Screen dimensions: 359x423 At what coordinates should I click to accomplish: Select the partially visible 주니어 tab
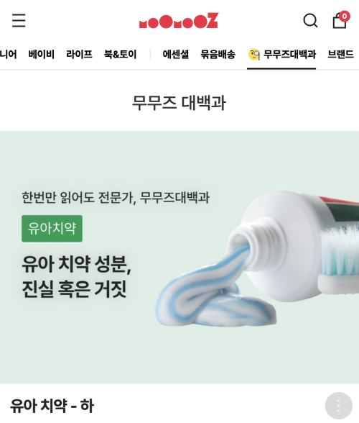click(8, 54)
